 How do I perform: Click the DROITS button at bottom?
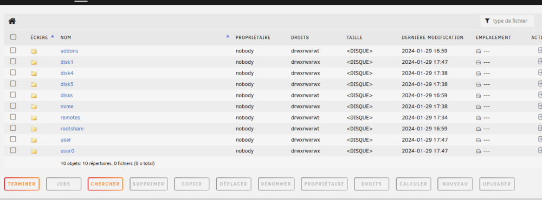pos(372,184)
